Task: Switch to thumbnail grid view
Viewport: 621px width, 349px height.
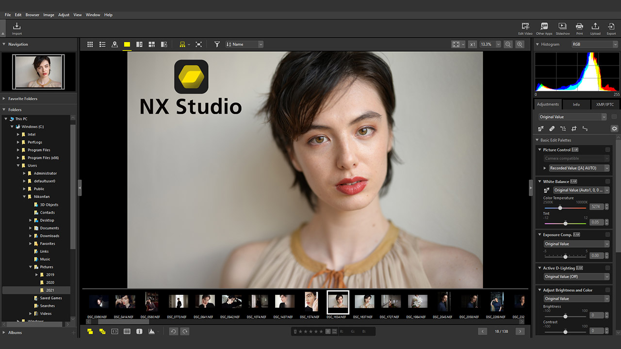Action: point(90,44)
